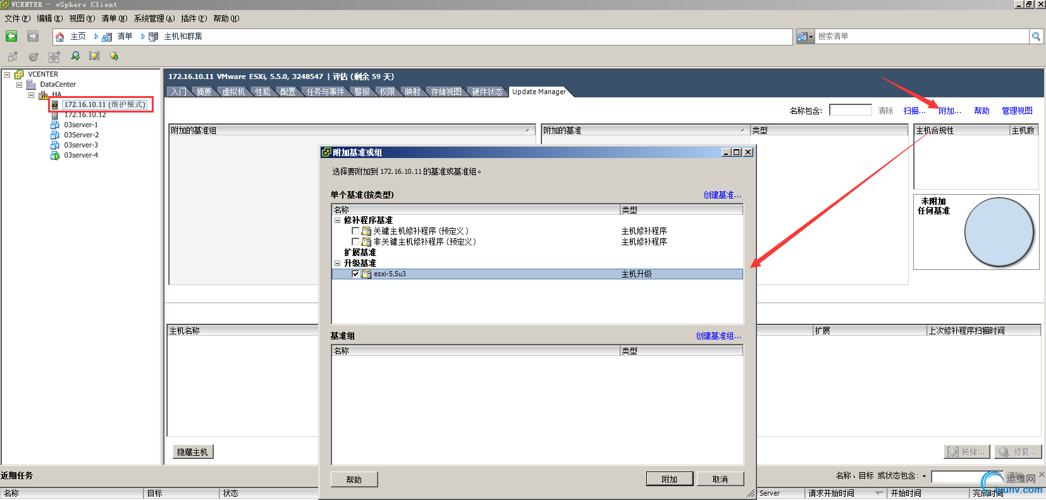Screen dimensions: 1046x500
Task: Click the 附加 button in the dialog
Action: (x=670, y=479)
